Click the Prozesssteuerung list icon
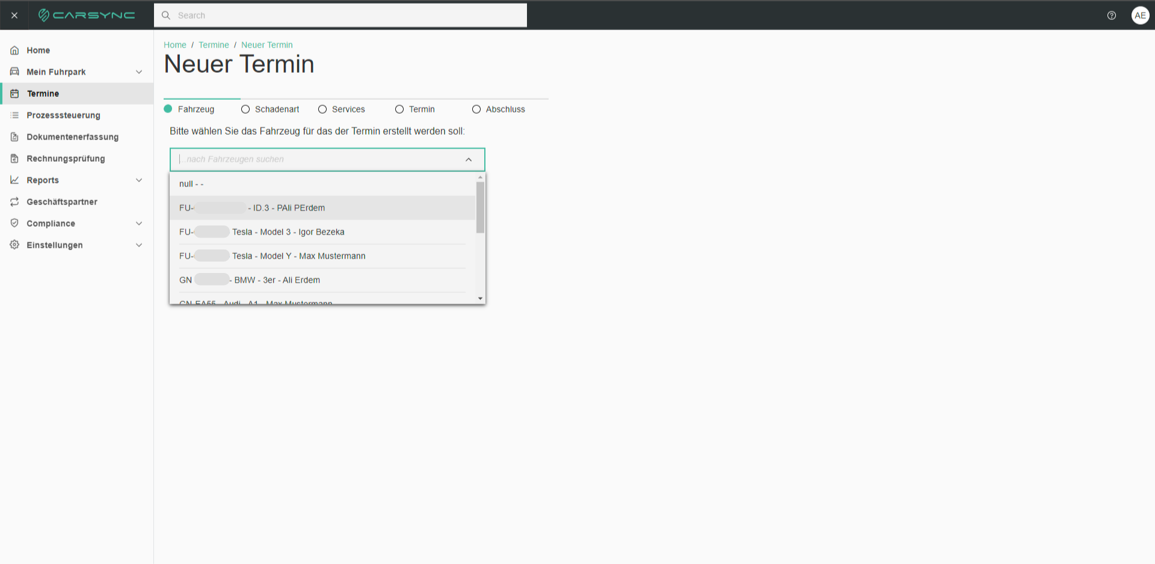The height and width of the screenshot is (564, 1155). click(14, 115)
